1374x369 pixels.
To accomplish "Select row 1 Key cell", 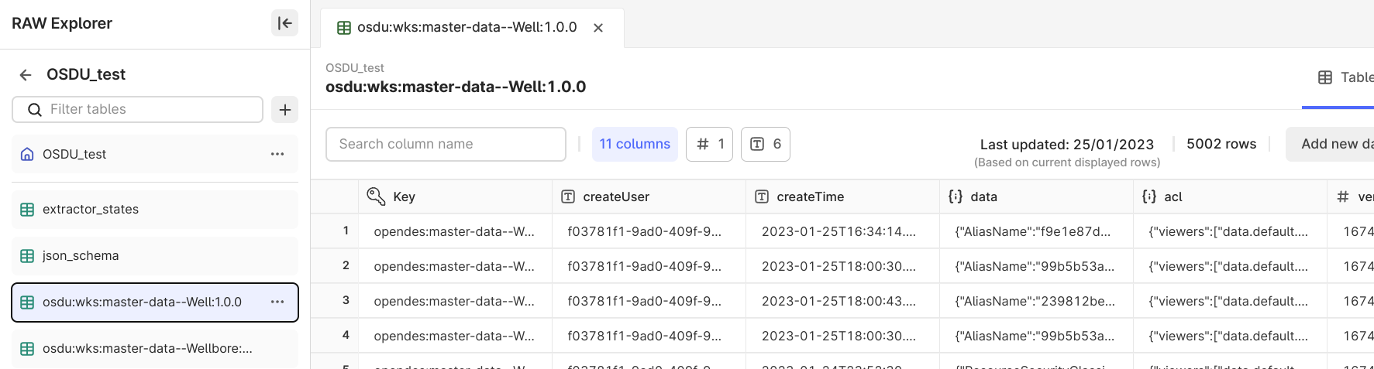I will coord(455,231).
